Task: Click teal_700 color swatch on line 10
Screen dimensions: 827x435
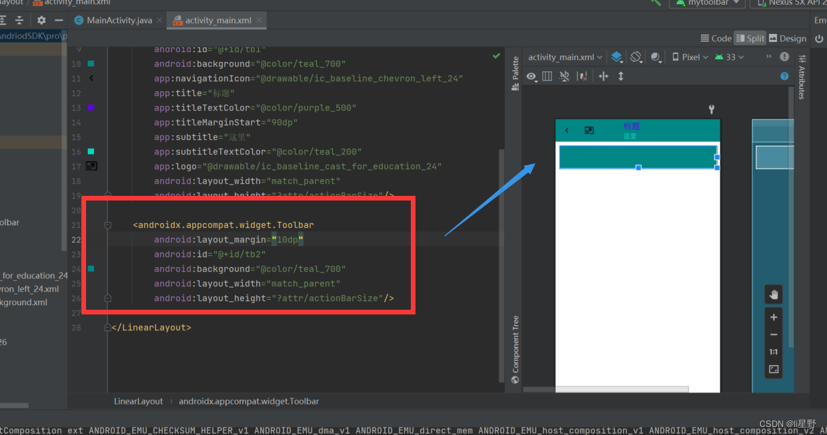Action: pos(91,64)
